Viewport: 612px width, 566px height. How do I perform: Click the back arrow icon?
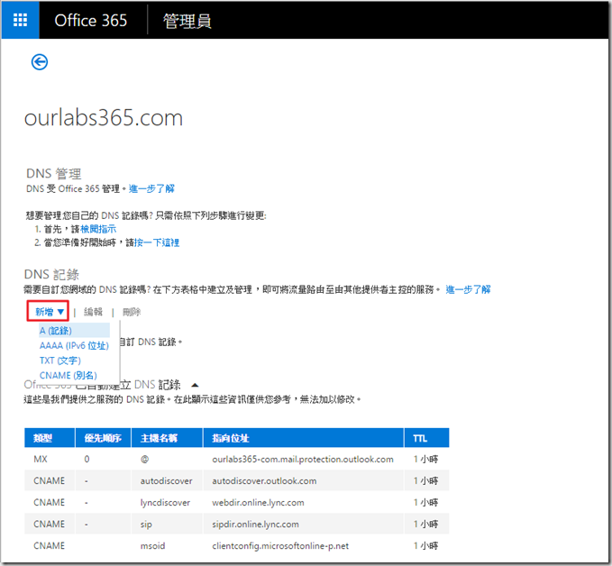pyautogui.click(x=40, y=62)
